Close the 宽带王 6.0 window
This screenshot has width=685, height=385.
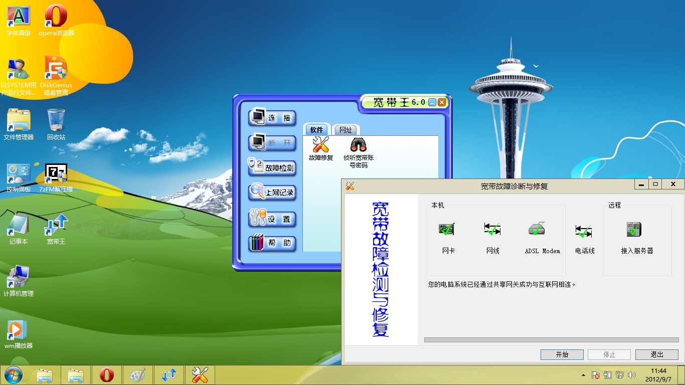tap(442, 102)
